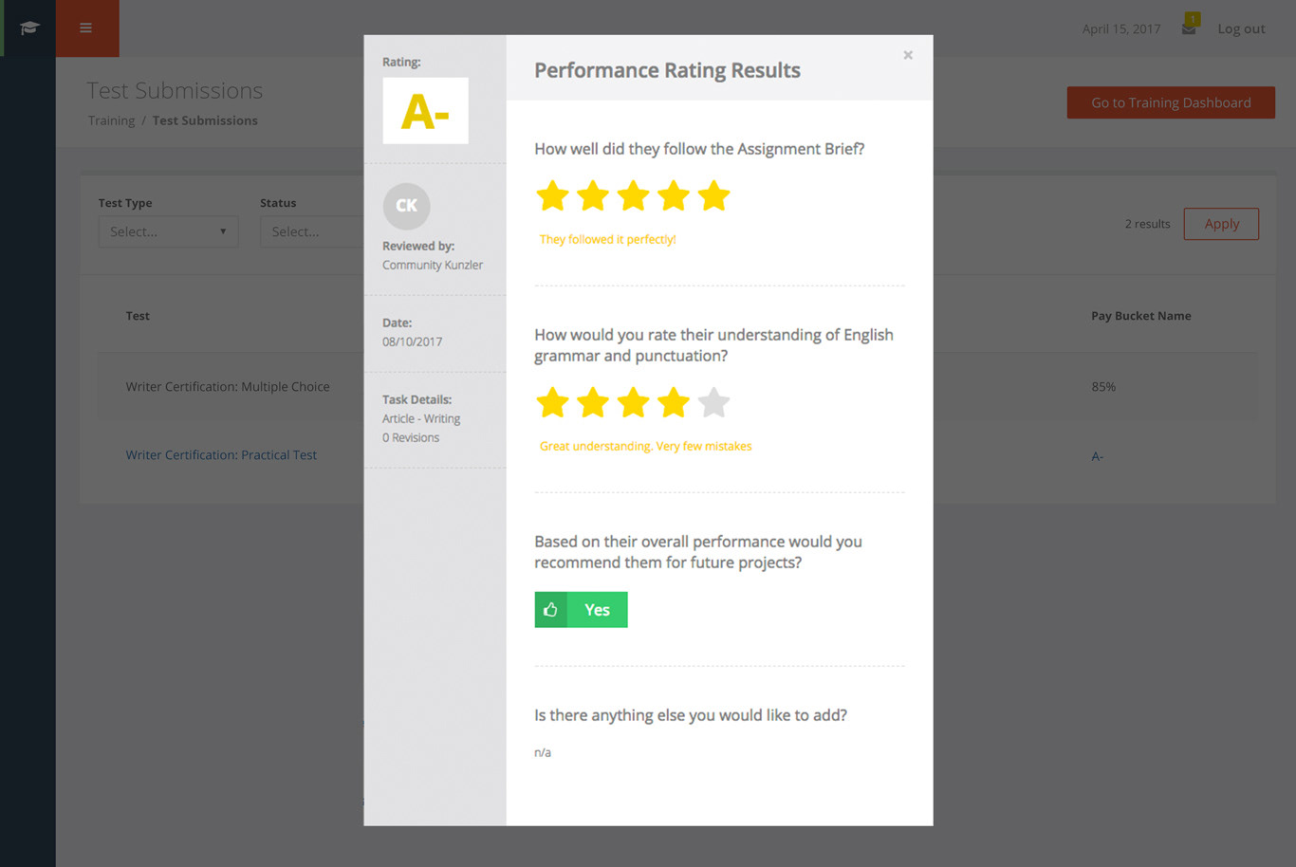Close the Performance Rating Results dialog
The image size is (1296, 867).
pyautogui.click(x=908, y=55)
